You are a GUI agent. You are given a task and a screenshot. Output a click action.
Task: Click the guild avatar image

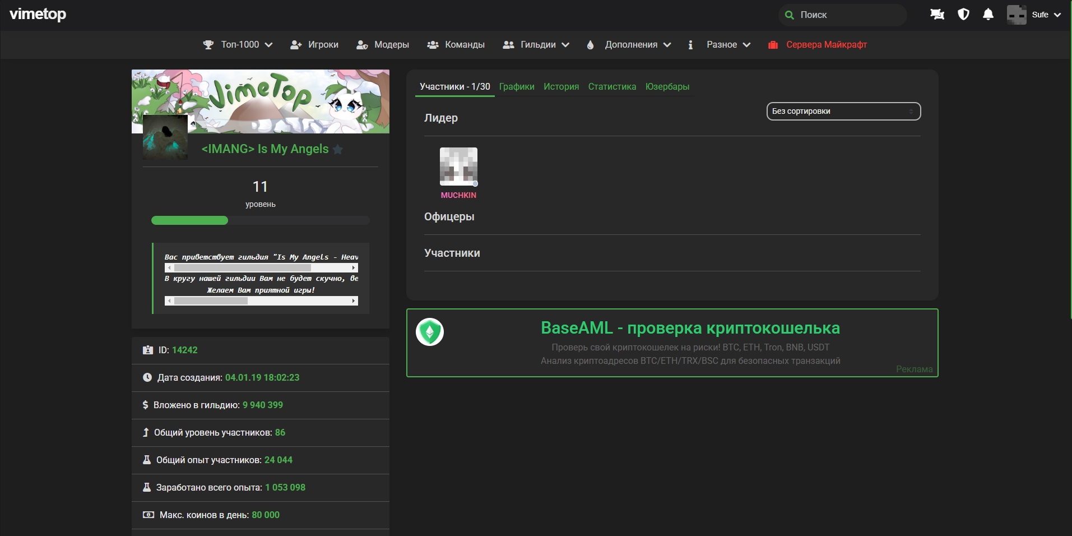(x=165, y=137)
